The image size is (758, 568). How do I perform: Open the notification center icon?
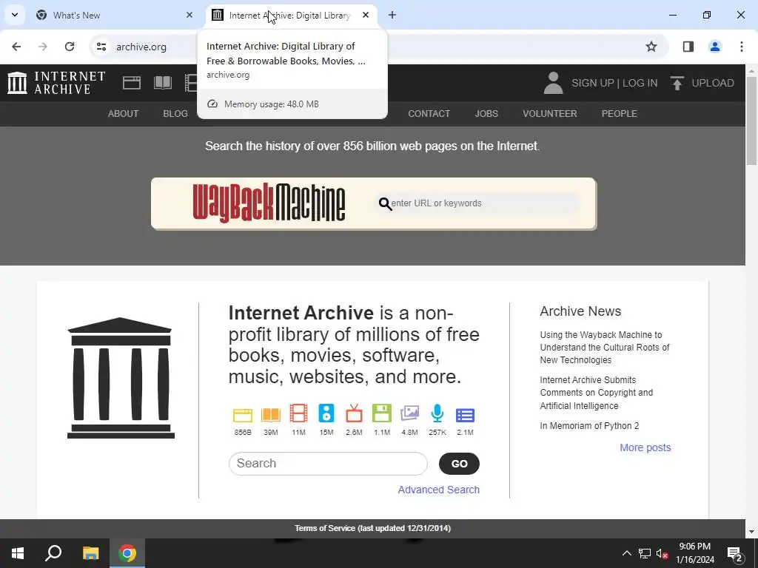click(735, 554)
